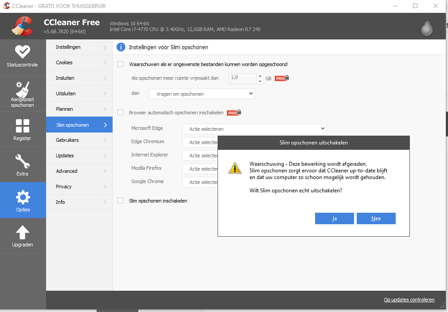The image size is (448, 312).
Task: Toggle Browser automatisch opschonen inschakelen checkbox
Action: pos(121,113)
